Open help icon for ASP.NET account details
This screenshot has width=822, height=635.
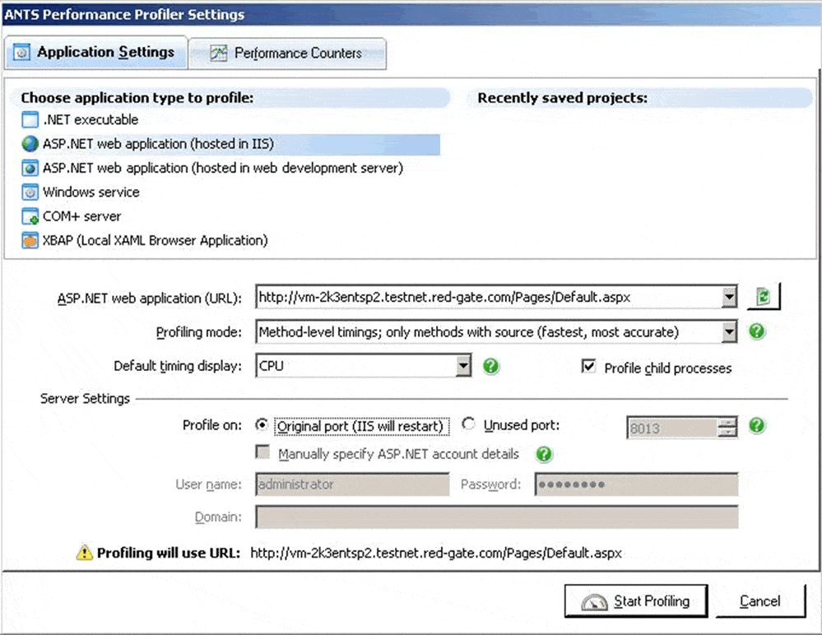(544, 454)
